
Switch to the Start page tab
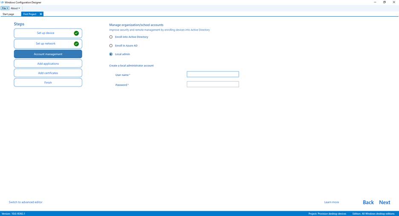pos(9,14)
